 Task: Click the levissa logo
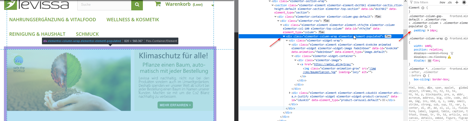(37, 5)
